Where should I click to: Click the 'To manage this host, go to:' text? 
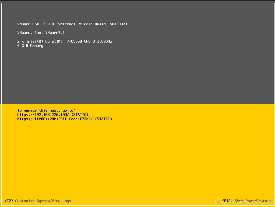46,110
